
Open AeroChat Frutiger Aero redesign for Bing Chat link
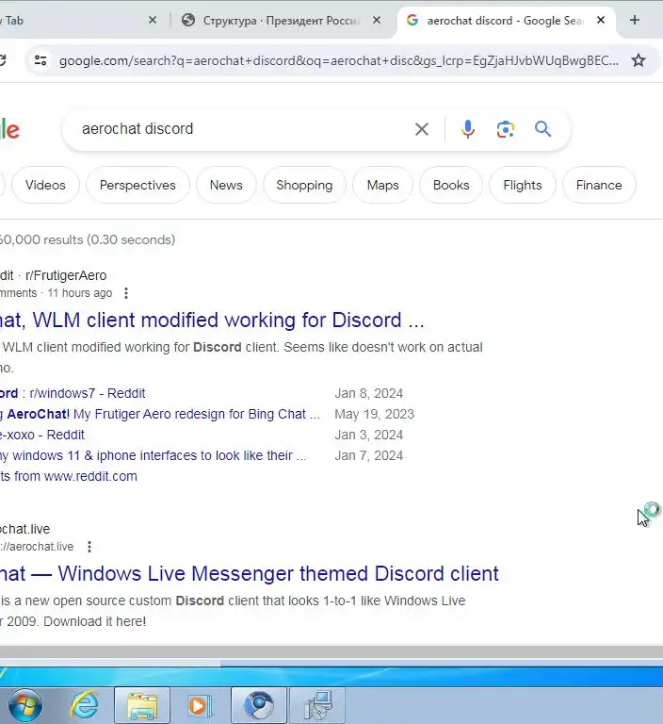point(160,414)
